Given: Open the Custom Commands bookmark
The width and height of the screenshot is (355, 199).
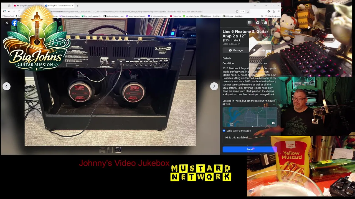Looking at the screenshot, I should point(158,16).
